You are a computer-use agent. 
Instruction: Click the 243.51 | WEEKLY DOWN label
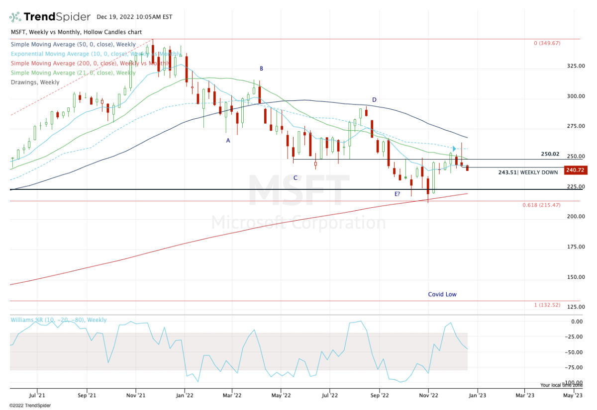(x=528, y=172)
